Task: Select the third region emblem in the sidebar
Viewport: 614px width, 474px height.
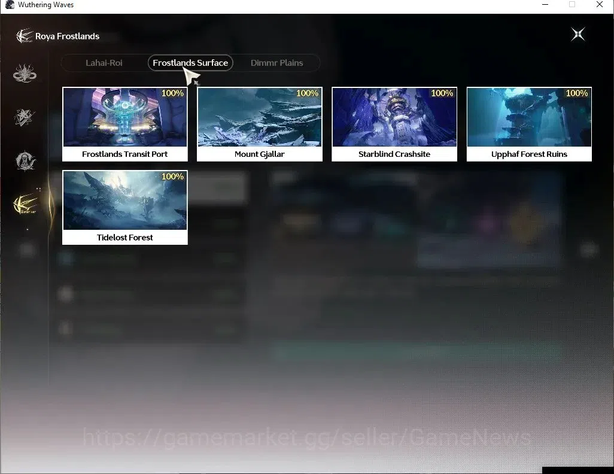Action: pyautogui.click(x=26, y=160)
